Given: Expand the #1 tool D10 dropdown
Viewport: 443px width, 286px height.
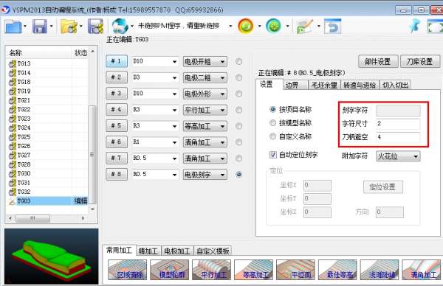Looking at the screenshot, I should tap(155, 61).
